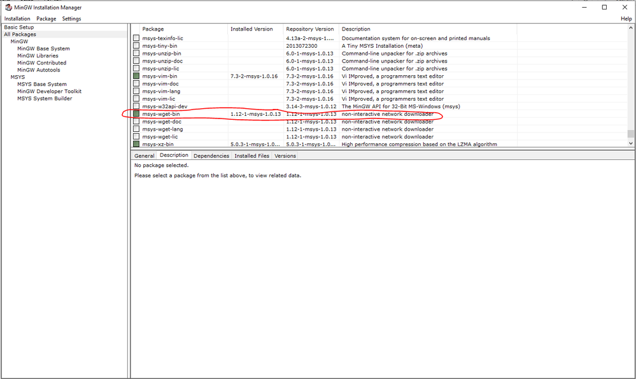Select the MSYS tree category
Viewport: 636px width, 379px height.
click(17, 77)
